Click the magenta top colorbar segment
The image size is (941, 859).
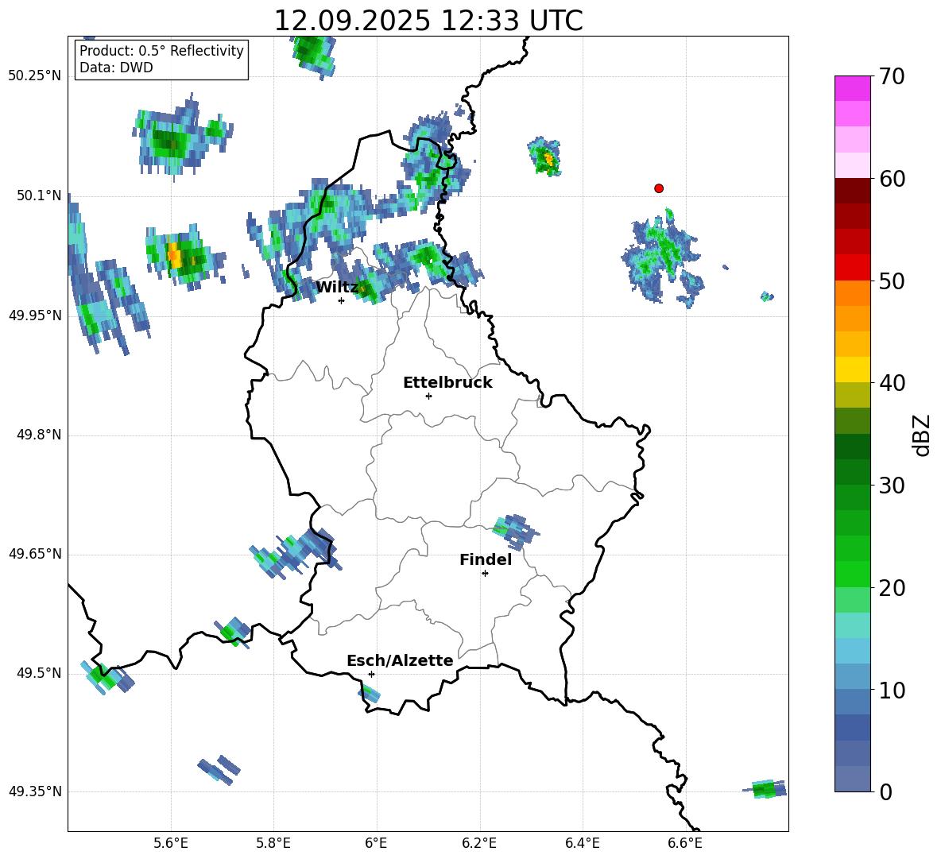[852, 88]
